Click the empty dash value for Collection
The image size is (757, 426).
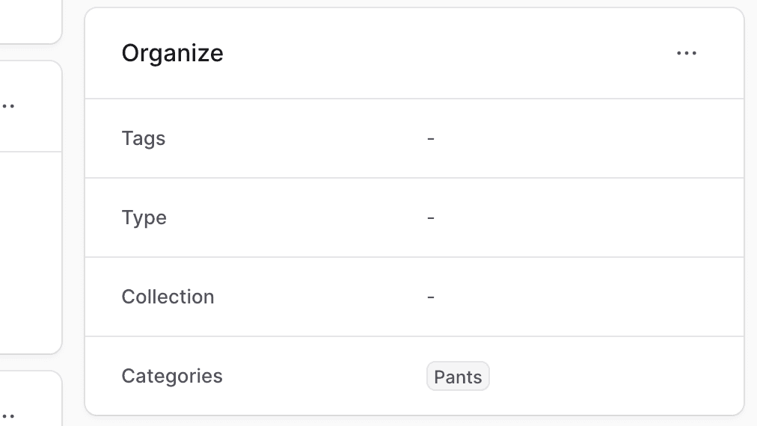[x=431, y=297]
